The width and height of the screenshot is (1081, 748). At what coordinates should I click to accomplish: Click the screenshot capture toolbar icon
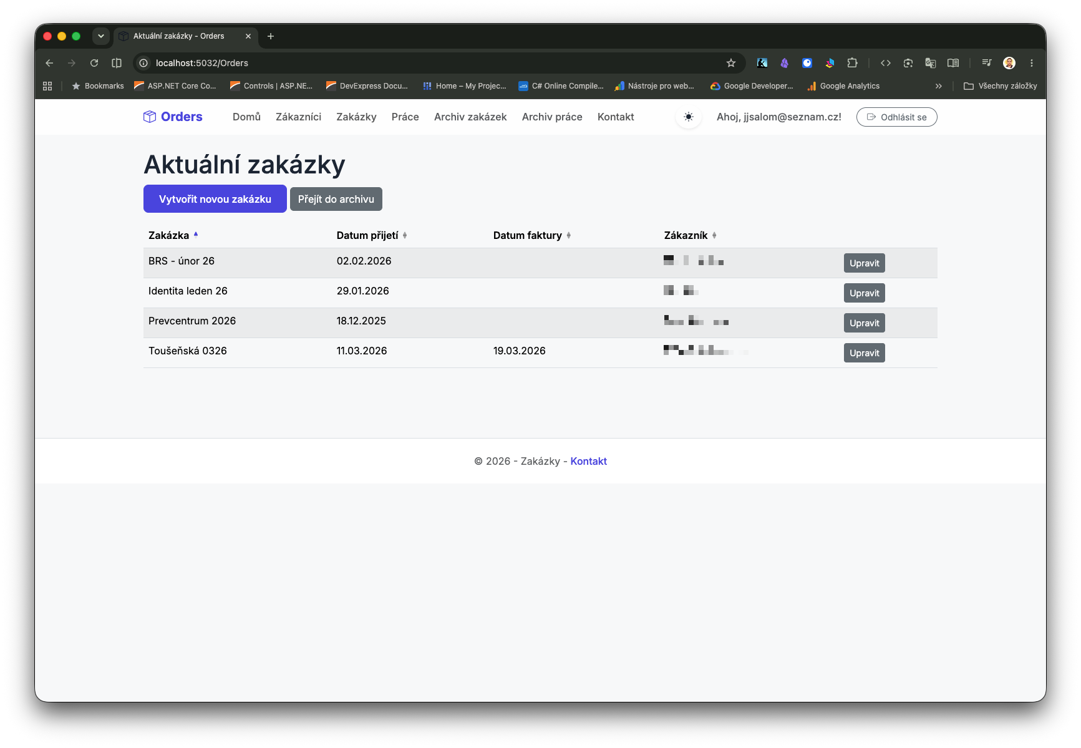point(908,63)
